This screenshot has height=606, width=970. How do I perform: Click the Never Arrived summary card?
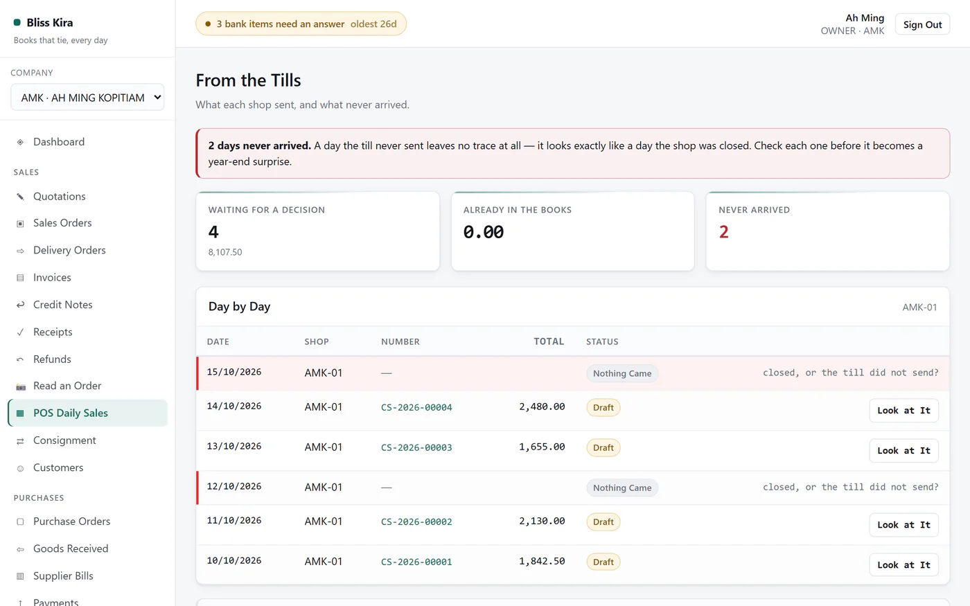(x=827, y=231)
